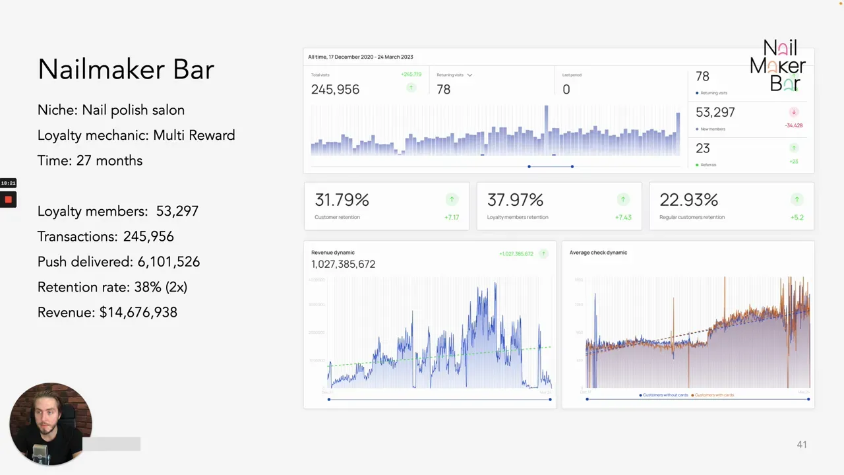Click the Transactions: 245,956 line
This screenshot has height=475, width=844.
tap(105, 236)
